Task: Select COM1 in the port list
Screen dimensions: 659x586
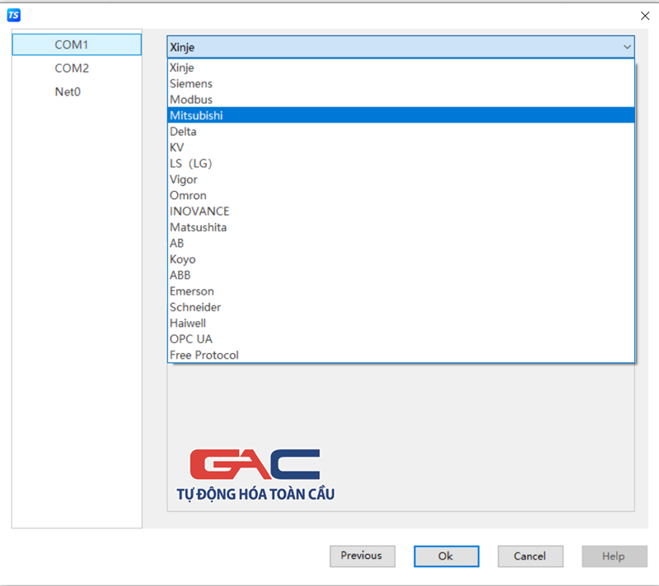Action: coord(77,44)
